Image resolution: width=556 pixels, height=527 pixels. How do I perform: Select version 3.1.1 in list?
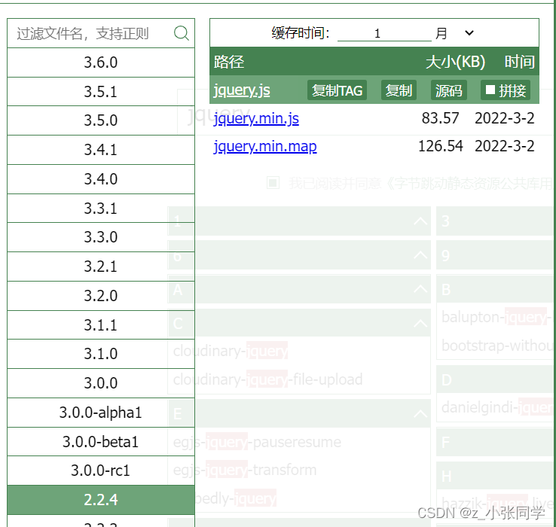coord(101,325)
